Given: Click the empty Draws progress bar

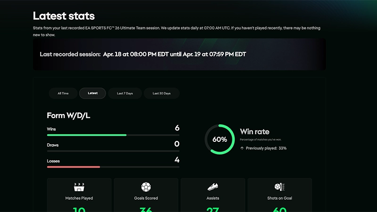Looking at the screenshot, I should pyautogui.click(x=113, y=151).
